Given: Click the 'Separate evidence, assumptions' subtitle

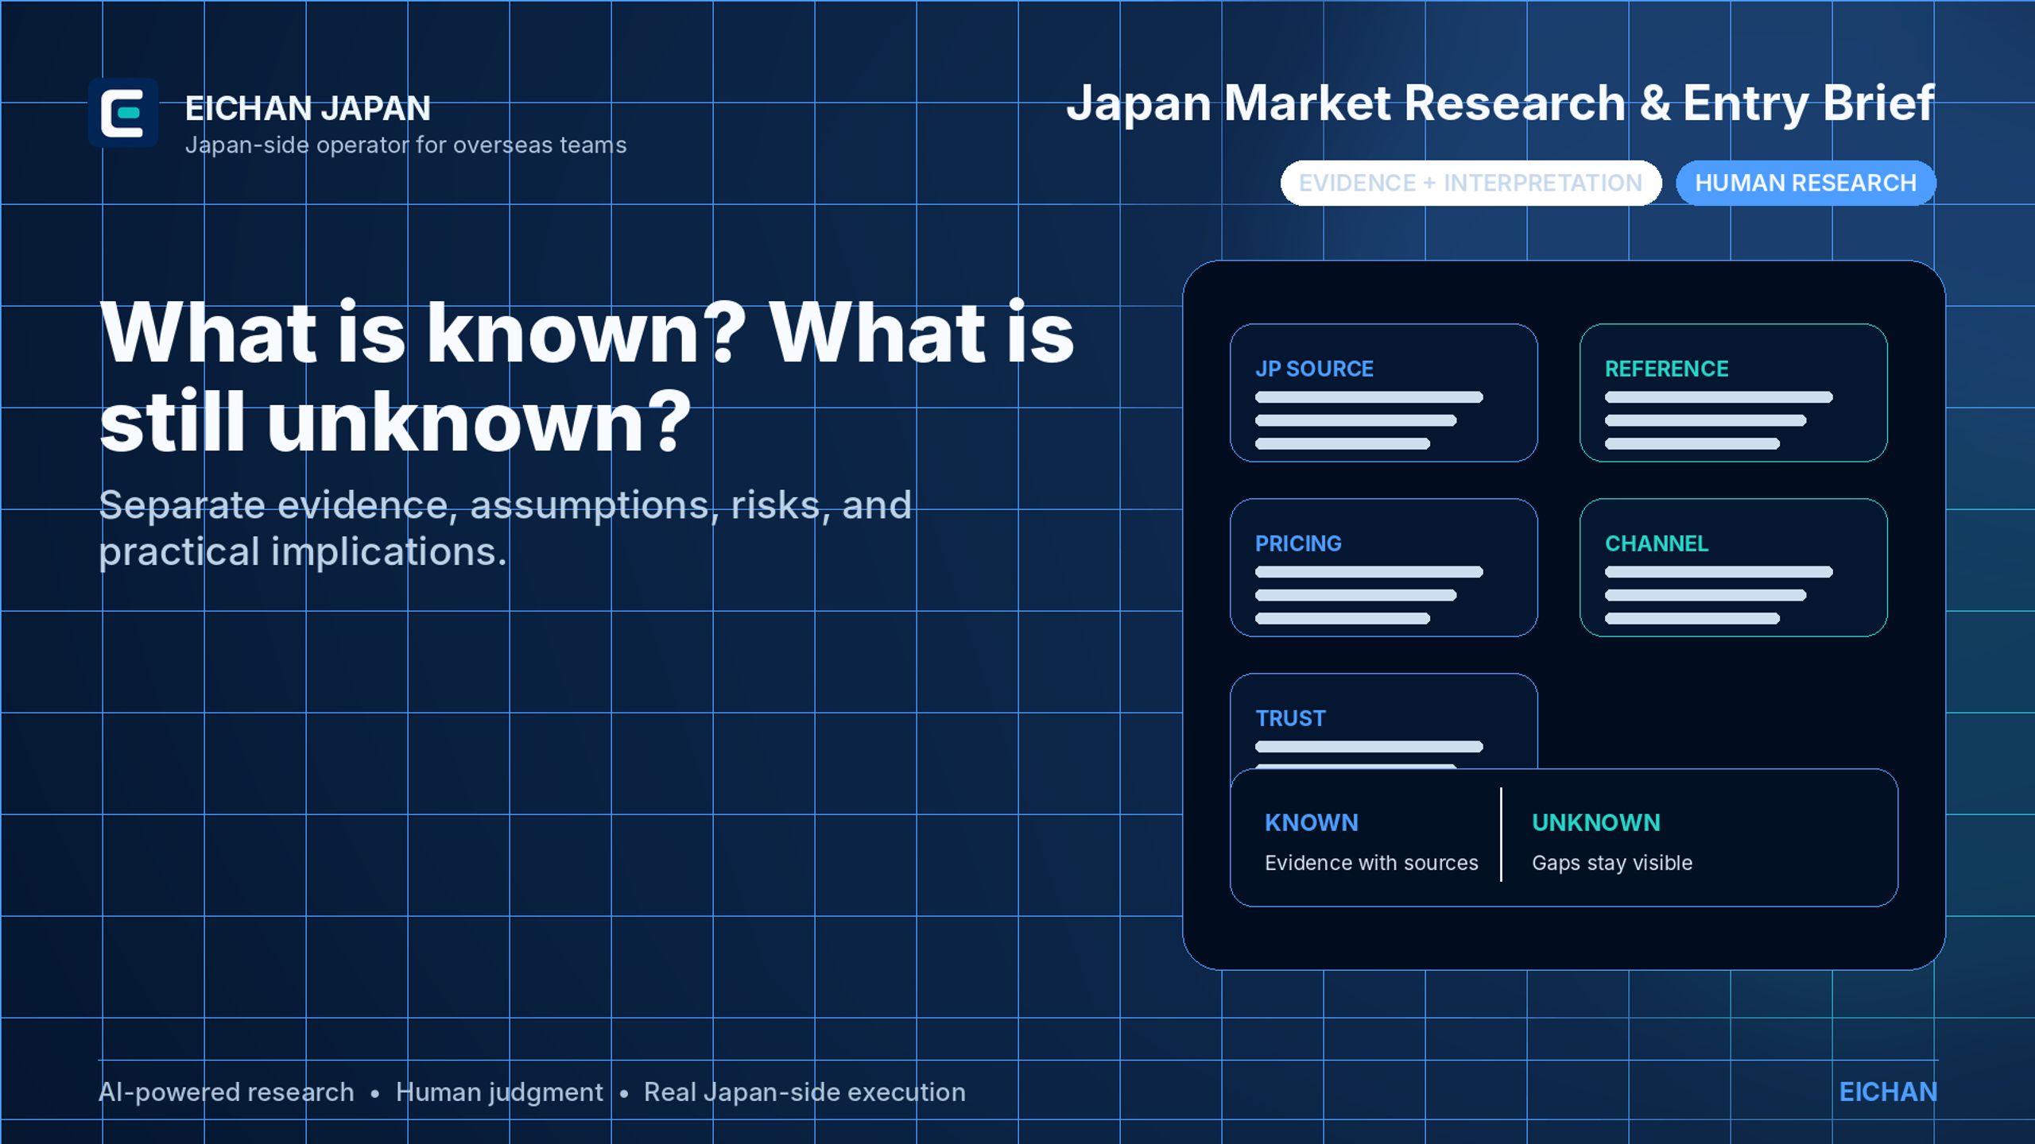Looking at the screenshot, I should coord(505,528).
